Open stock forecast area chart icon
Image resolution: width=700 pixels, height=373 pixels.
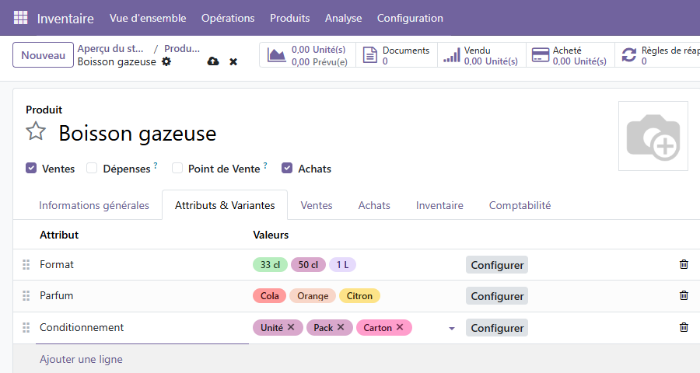pos(276,55)
